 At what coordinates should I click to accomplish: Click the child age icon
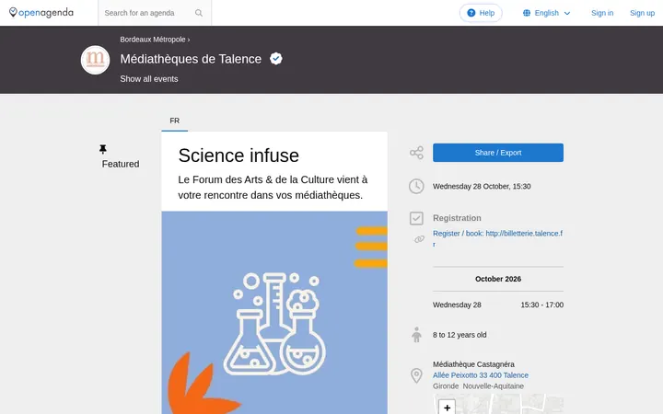416,335
